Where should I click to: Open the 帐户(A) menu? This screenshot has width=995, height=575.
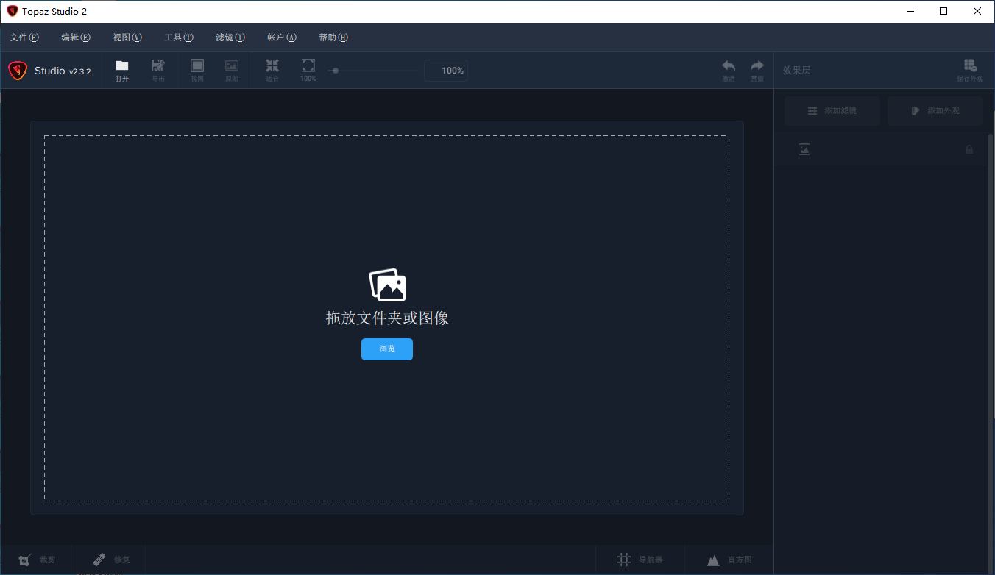point(282,37)
